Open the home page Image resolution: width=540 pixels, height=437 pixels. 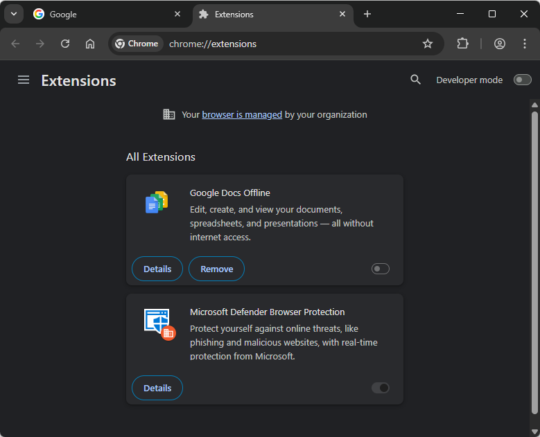point(90,44)
